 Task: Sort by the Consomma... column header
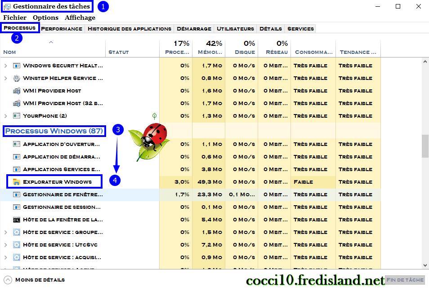tap(313, 48)
